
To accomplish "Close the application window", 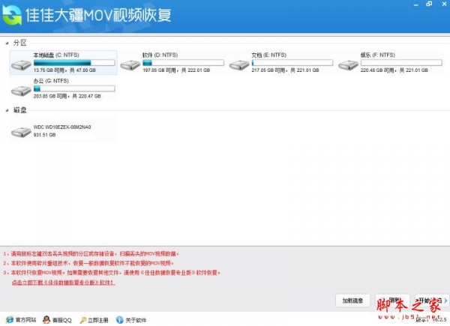I will (x=444, y=4).
